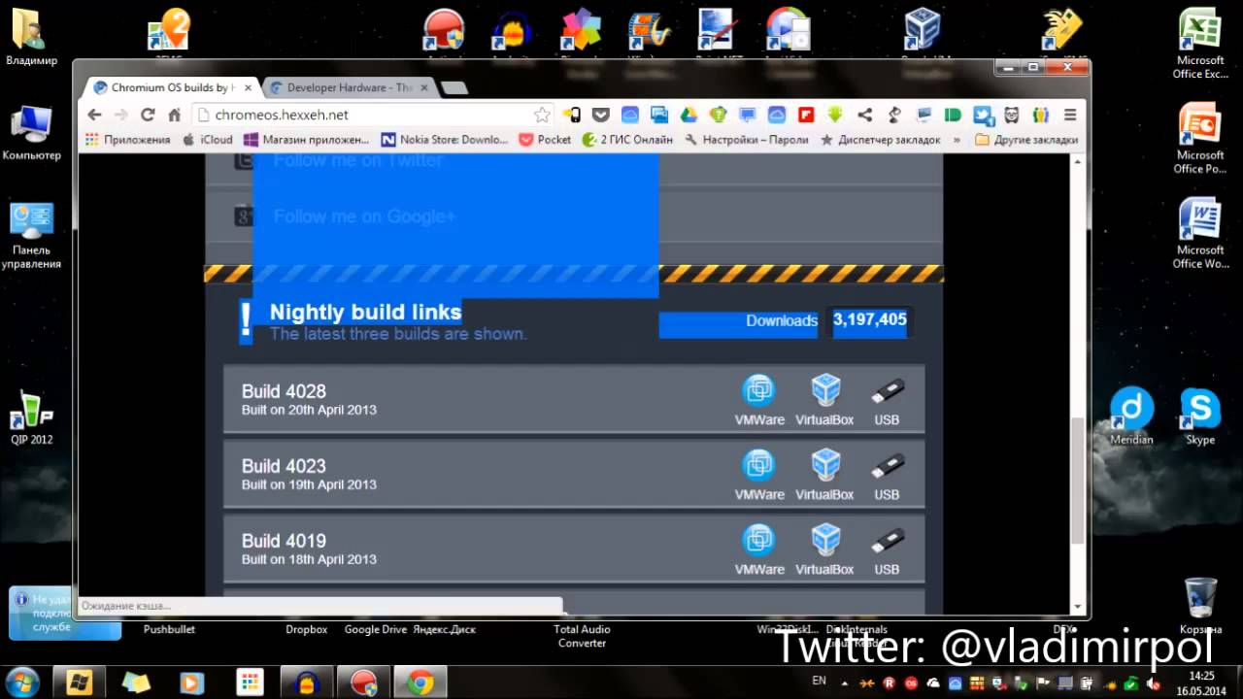Click the share extension icon
This screenshot has height=699, width=1243.
point(864,115)
